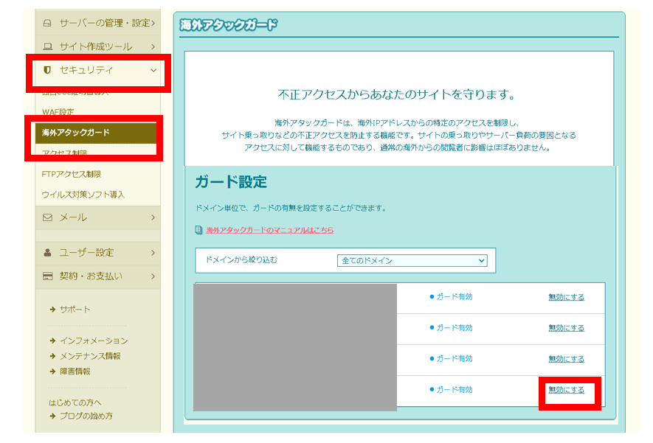Click 無効にする for the first domain
This screenshot has width=653, height=443.
coord(566,297)
